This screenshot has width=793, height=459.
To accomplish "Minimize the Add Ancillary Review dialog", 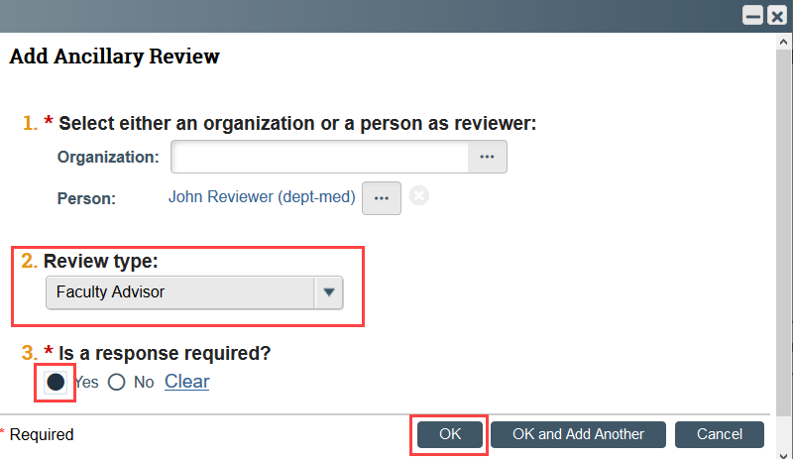I will [x=752, y=16].
